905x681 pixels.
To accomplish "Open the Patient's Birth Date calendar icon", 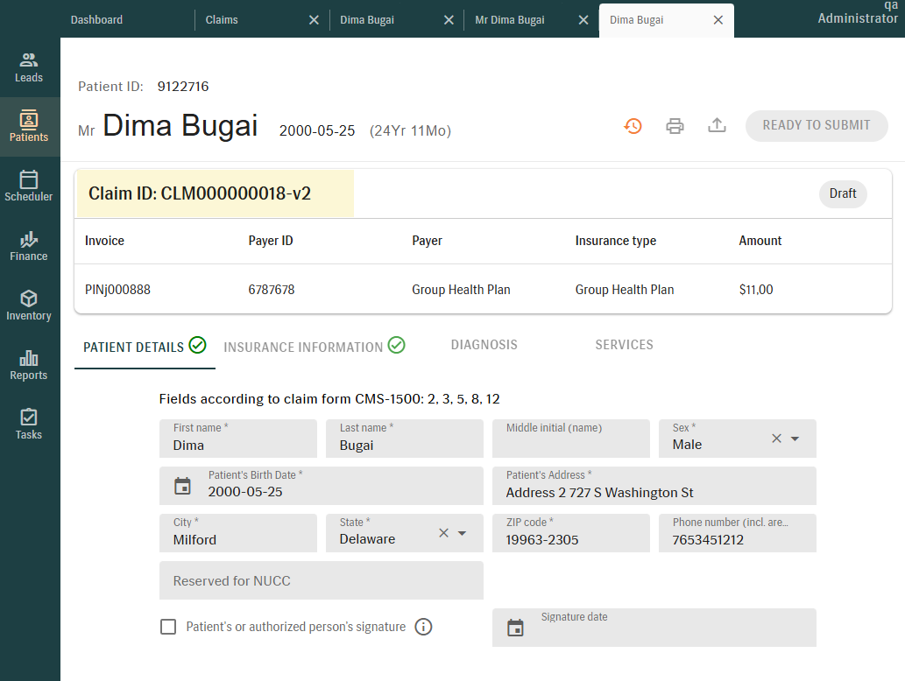I will (182, 486).
